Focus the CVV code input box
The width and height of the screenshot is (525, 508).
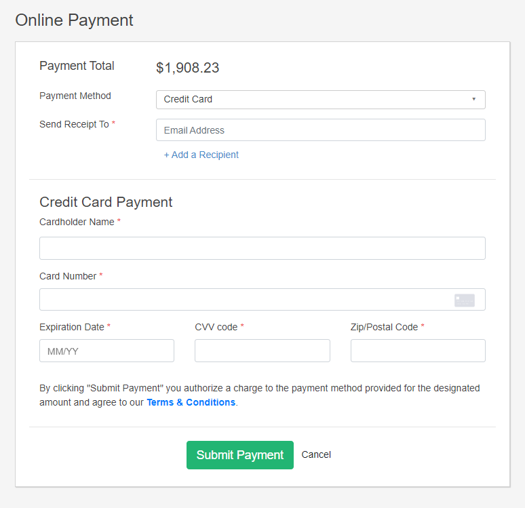click(x=262, y=351)
